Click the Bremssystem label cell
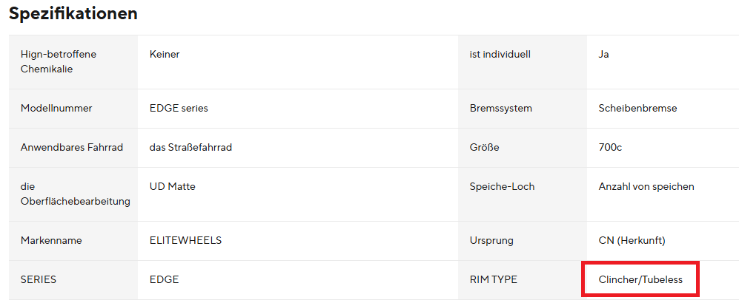739x300 pixels. point(501,109)
